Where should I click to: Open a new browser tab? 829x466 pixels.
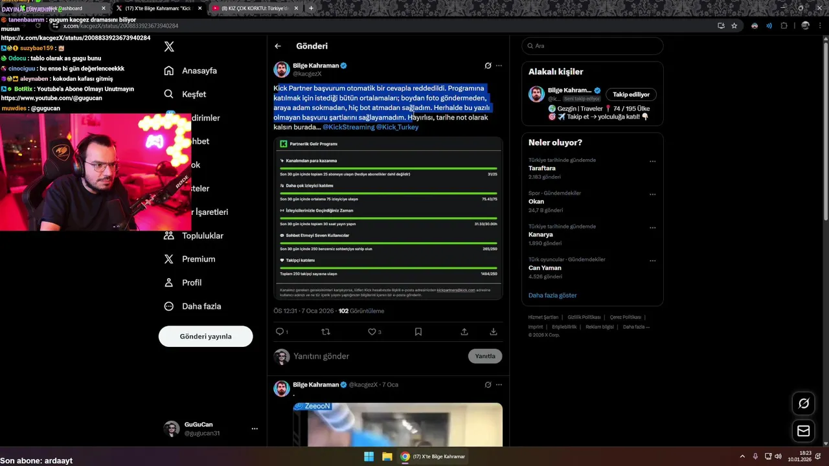point(311,8)
